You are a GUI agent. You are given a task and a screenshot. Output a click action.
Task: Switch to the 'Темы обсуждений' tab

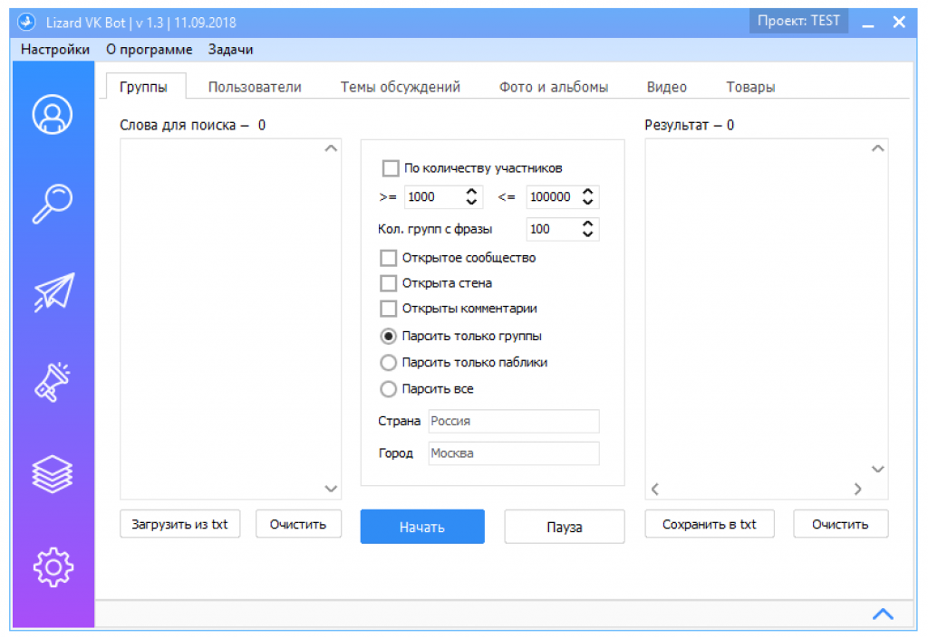click(x=400, y=88)
